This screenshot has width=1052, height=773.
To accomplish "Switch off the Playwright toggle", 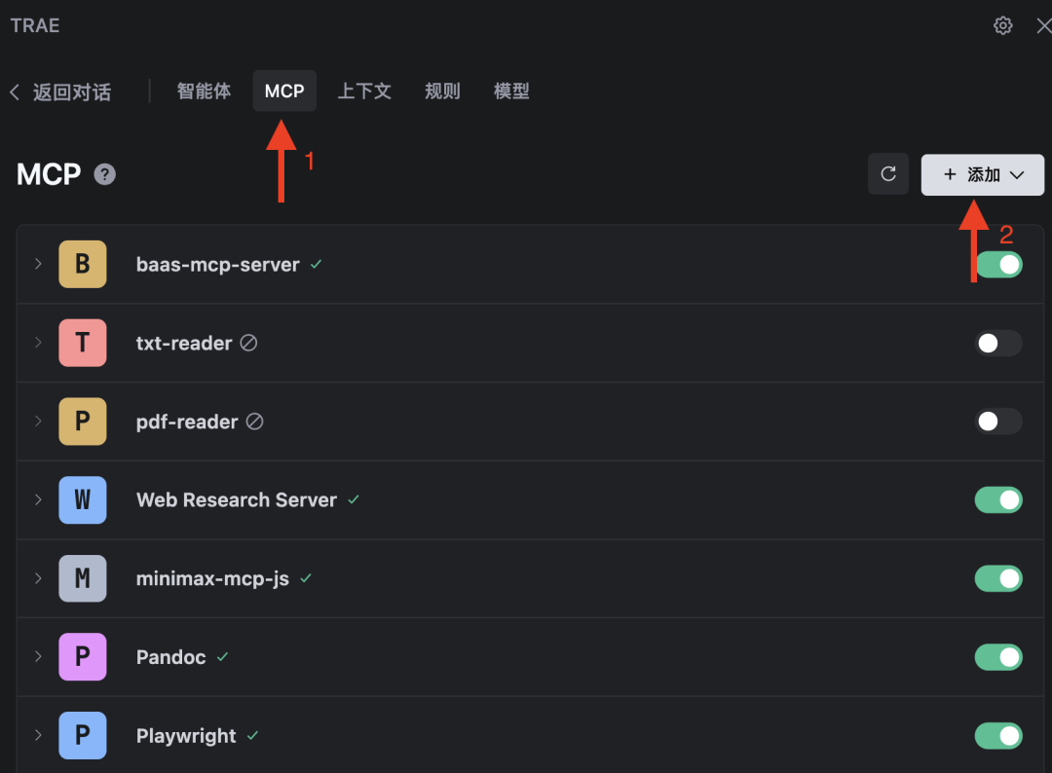I will point(998,735).
